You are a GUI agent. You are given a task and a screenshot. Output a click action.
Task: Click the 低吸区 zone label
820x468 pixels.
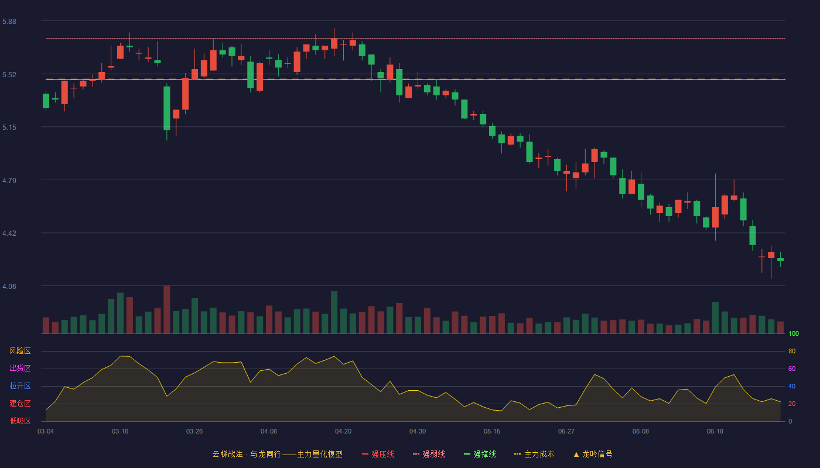20,421
